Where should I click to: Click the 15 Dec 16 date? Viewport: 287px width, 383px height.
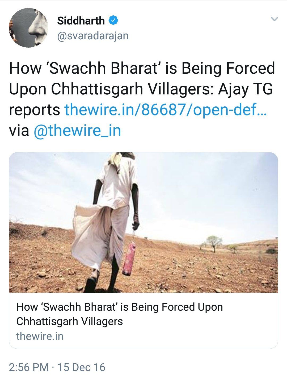pos(81,367)
